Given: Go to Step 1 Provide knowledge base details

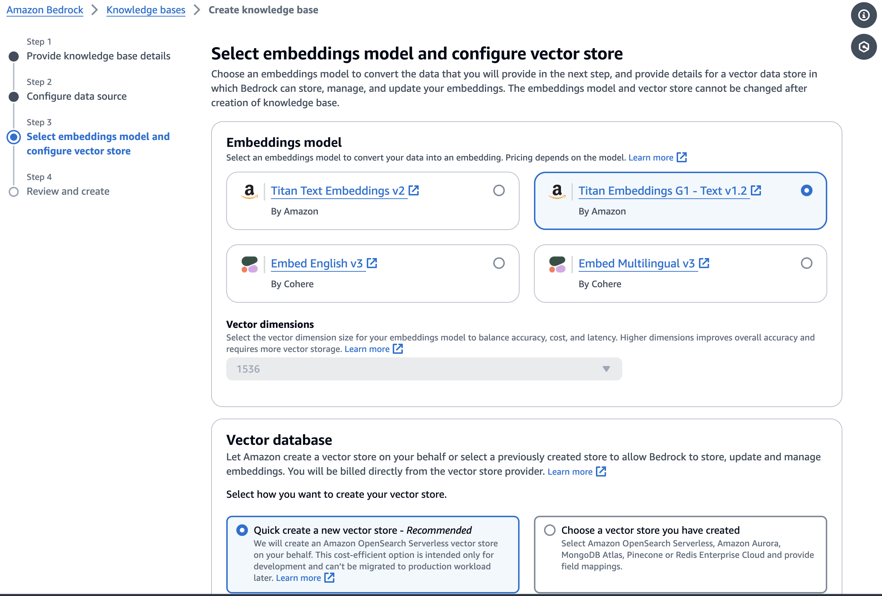Looking at the screenshot, I should tap(98, 56).
